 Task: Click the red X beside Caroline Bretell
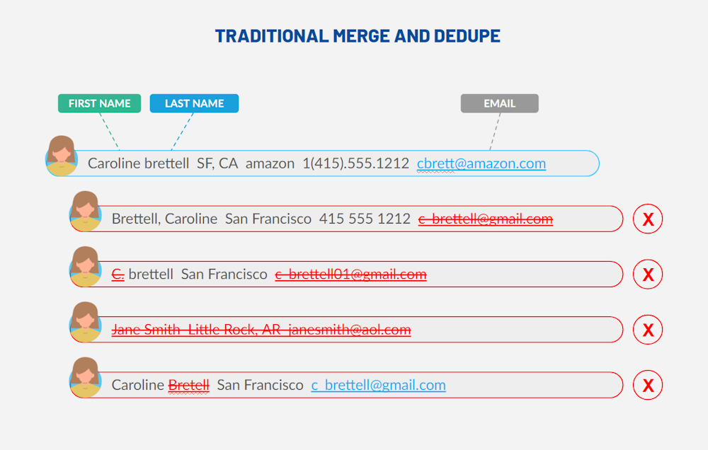[647, 385]
